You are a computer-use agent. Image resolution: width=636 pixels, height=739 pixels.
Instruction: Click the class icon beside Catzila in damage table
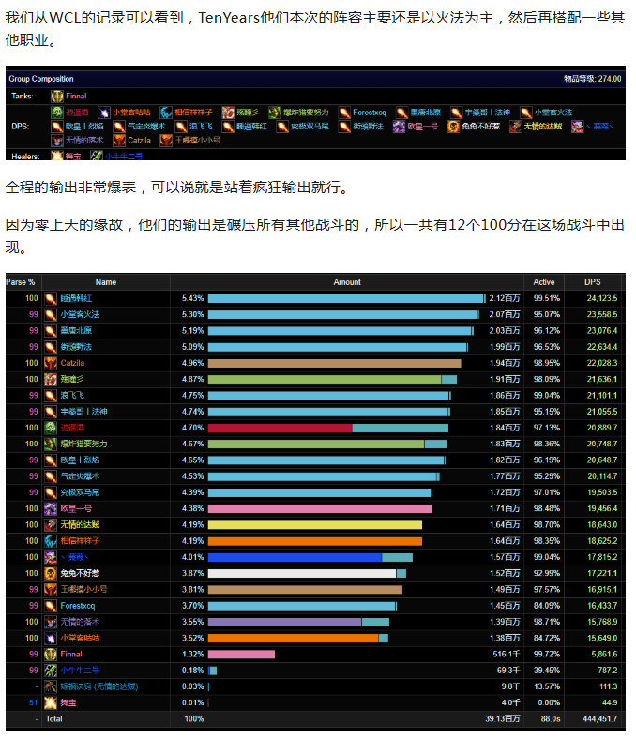pos(51,363)
